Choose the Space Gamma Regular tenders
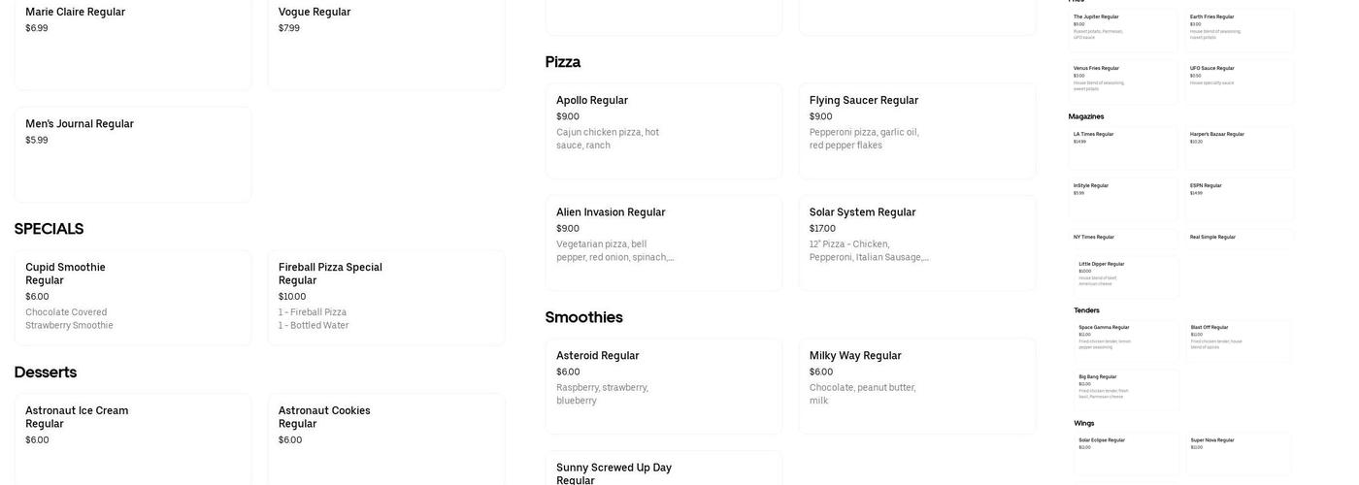 1128,340
